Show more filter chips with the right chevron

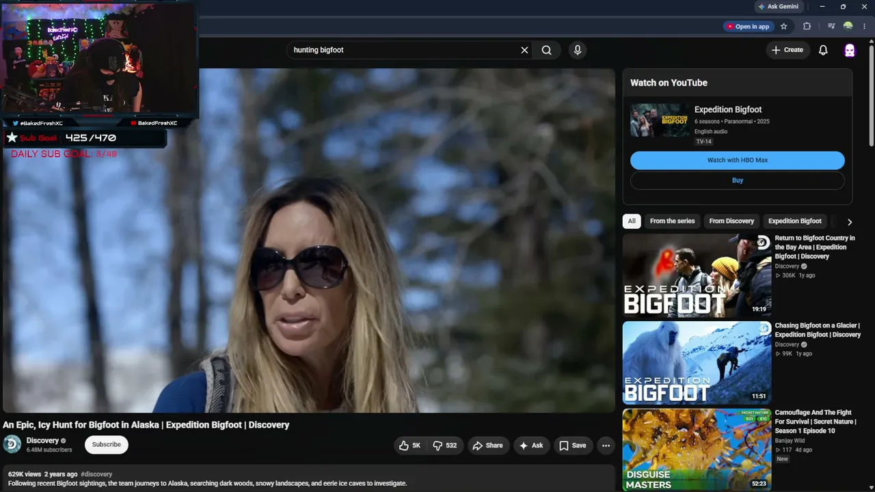pyautogui.click(x=850, y=221)
